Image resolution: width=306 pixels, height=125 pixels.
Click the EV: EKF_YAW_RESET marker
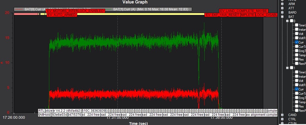(222, 15)
